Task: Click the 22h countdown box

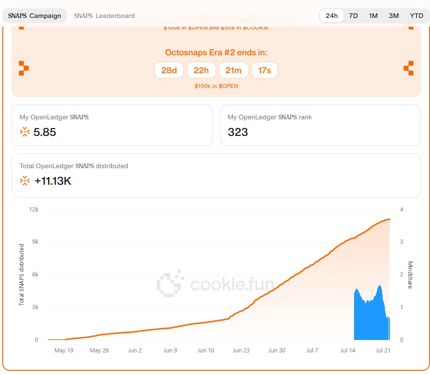Action: point(201,70)
